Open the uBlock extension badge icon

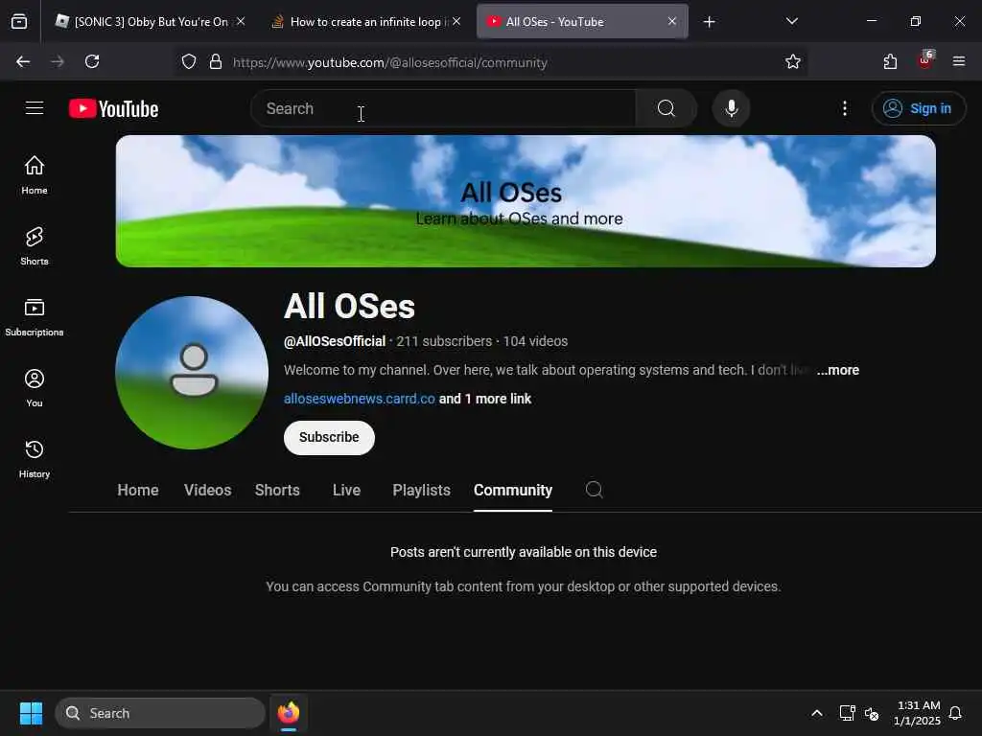pos(925,60)
